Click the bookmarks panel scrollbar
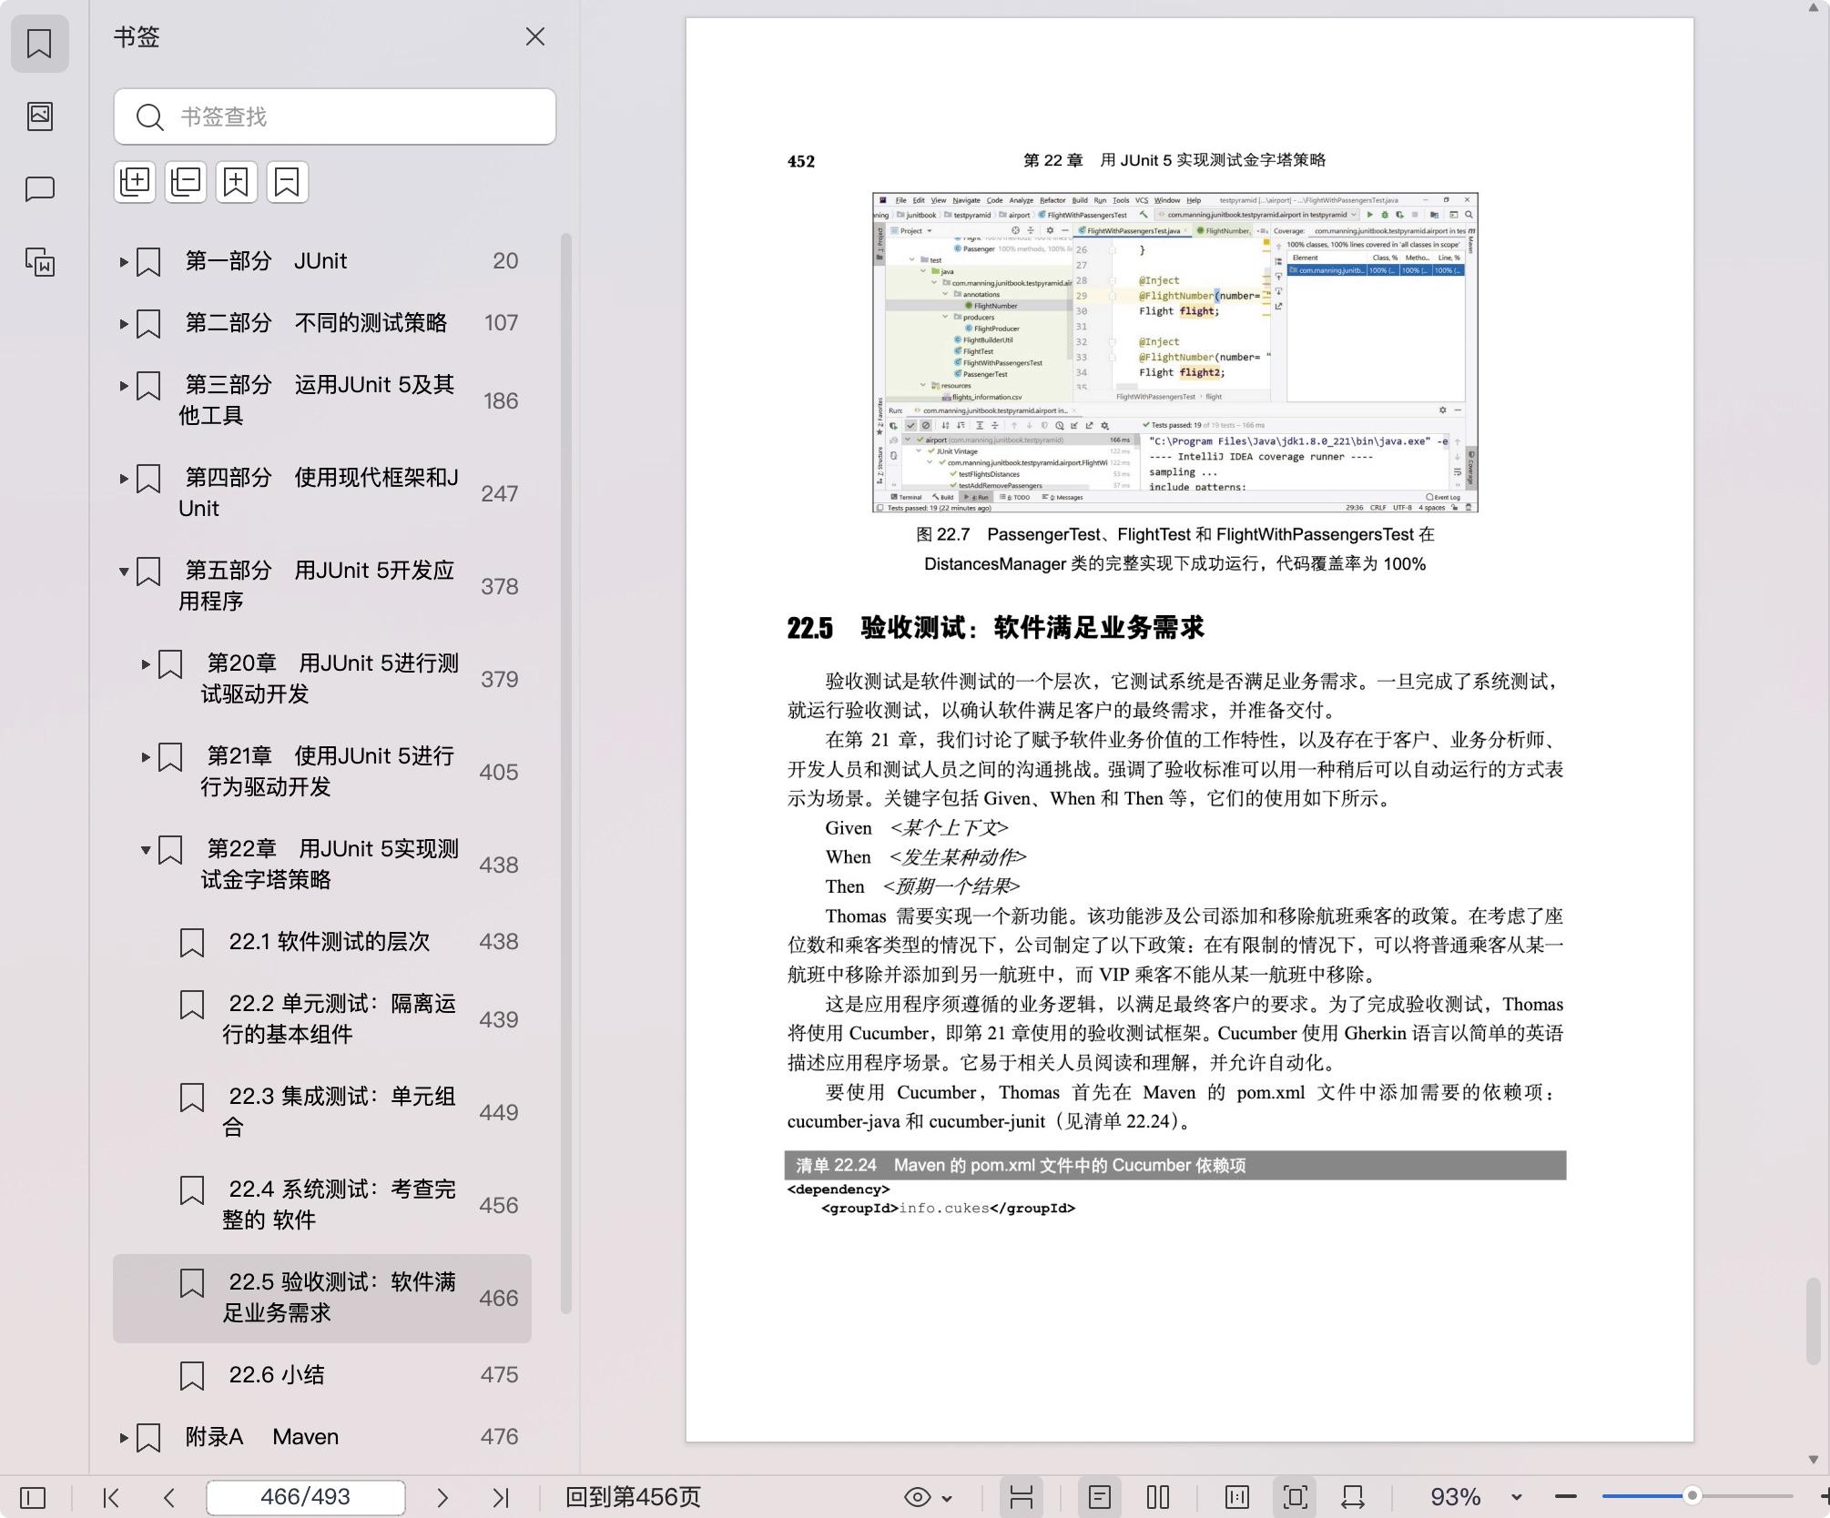Screen dimensions: 1830x1518 tap(565, 774)
